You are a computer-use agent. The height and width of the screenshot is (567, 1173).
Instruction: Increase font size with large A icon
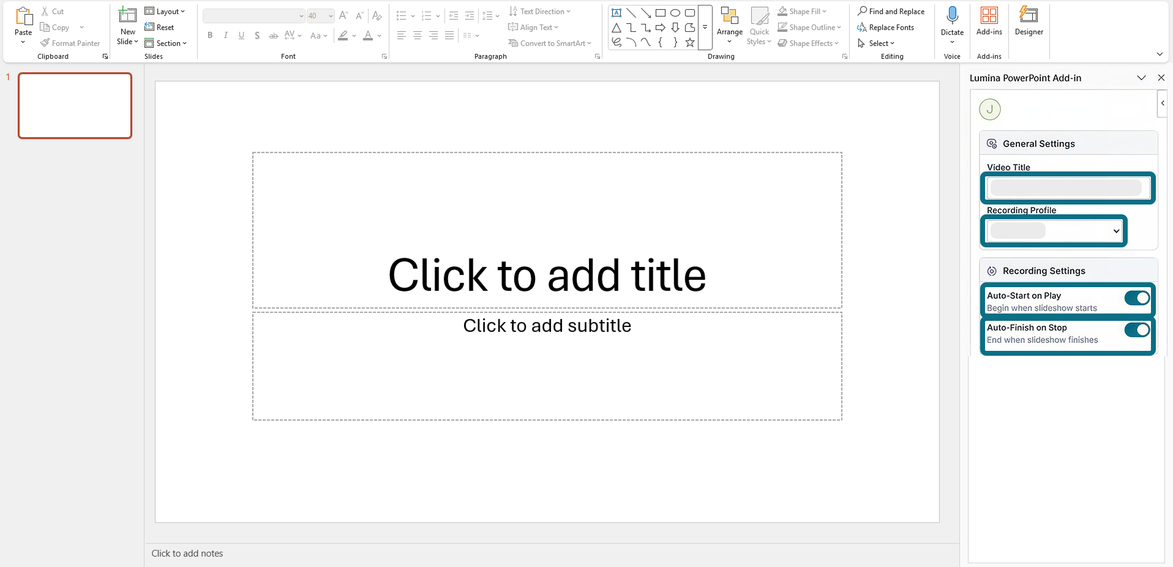(343, 15)
